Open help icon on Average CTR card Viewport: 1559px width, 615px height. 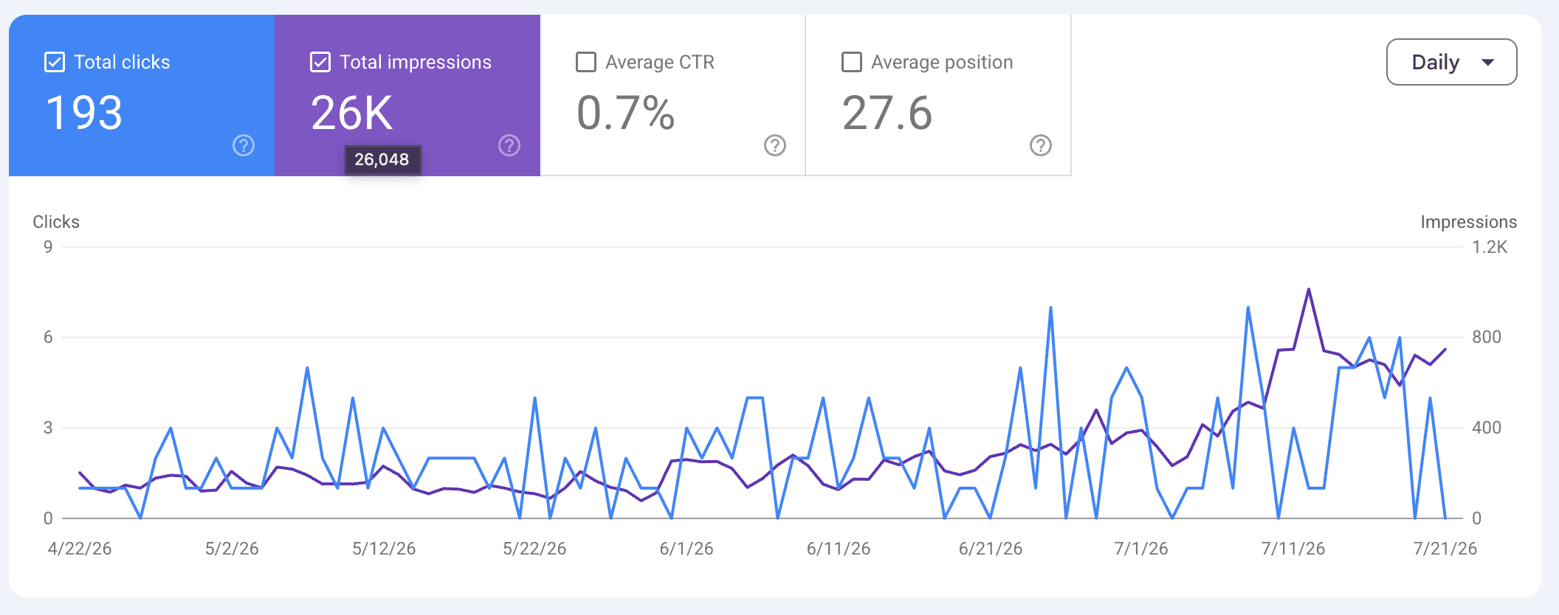click(775, 145)
